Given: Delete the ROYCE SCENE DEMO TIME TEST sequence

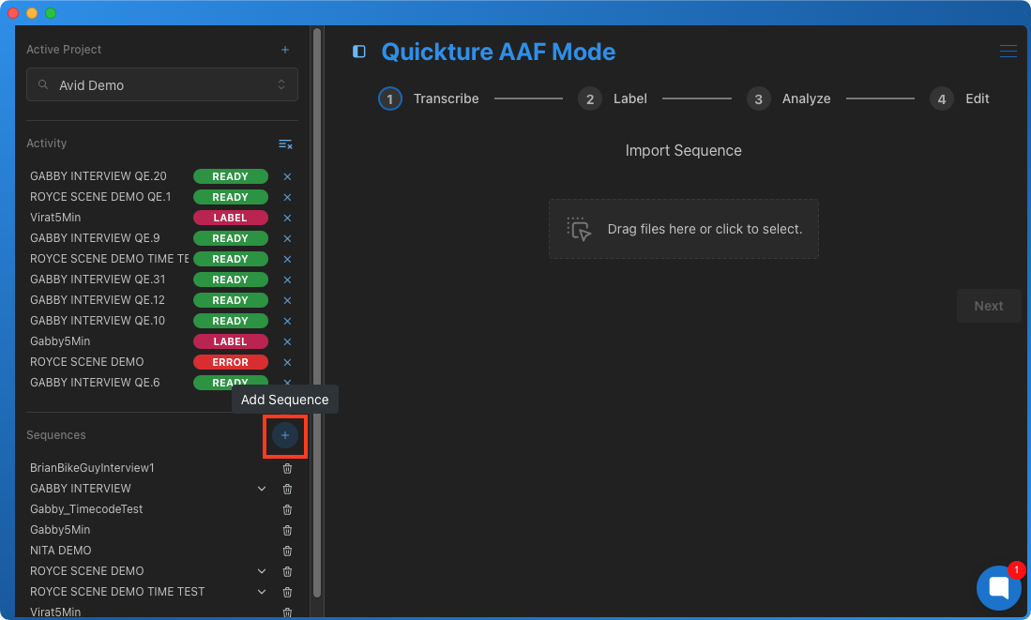Looking at the screenshot, I should [287, 593].
